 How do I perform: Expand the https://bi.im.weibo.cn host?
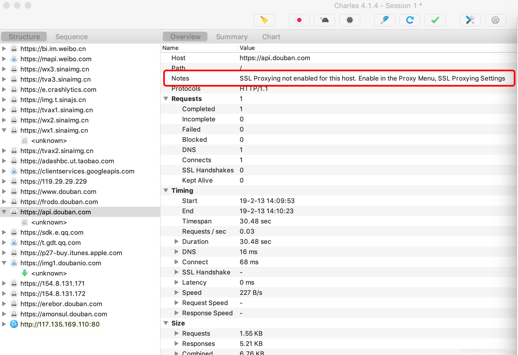4,49
